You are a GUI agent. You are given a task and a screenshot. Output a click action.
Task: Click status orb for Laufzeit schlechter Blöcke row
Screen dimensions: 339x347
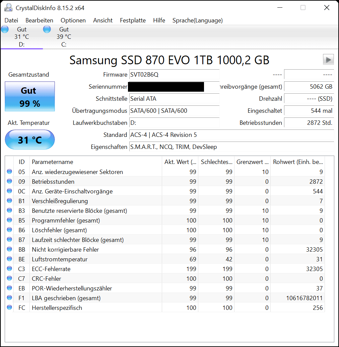click(x=9, y=240)
